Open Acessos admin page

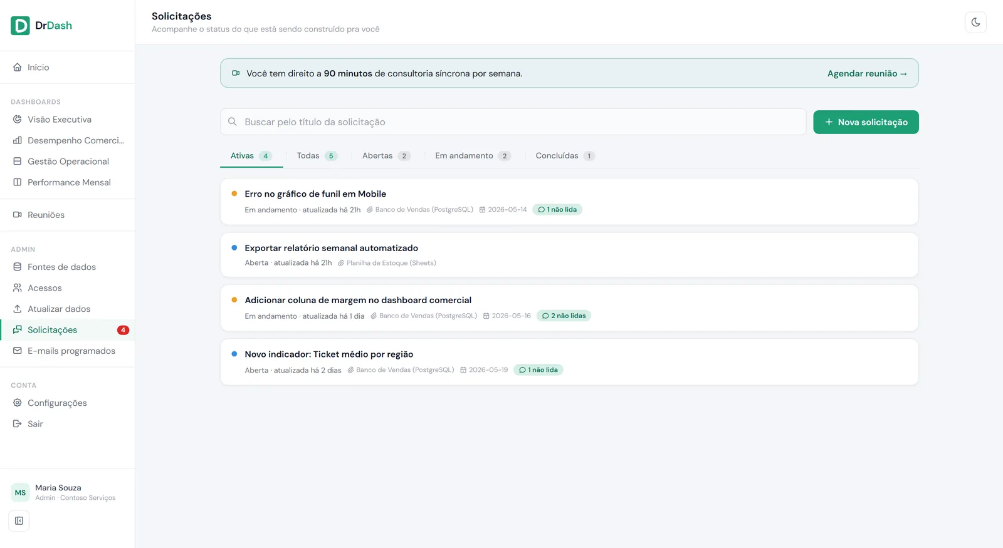pos(67,288)
